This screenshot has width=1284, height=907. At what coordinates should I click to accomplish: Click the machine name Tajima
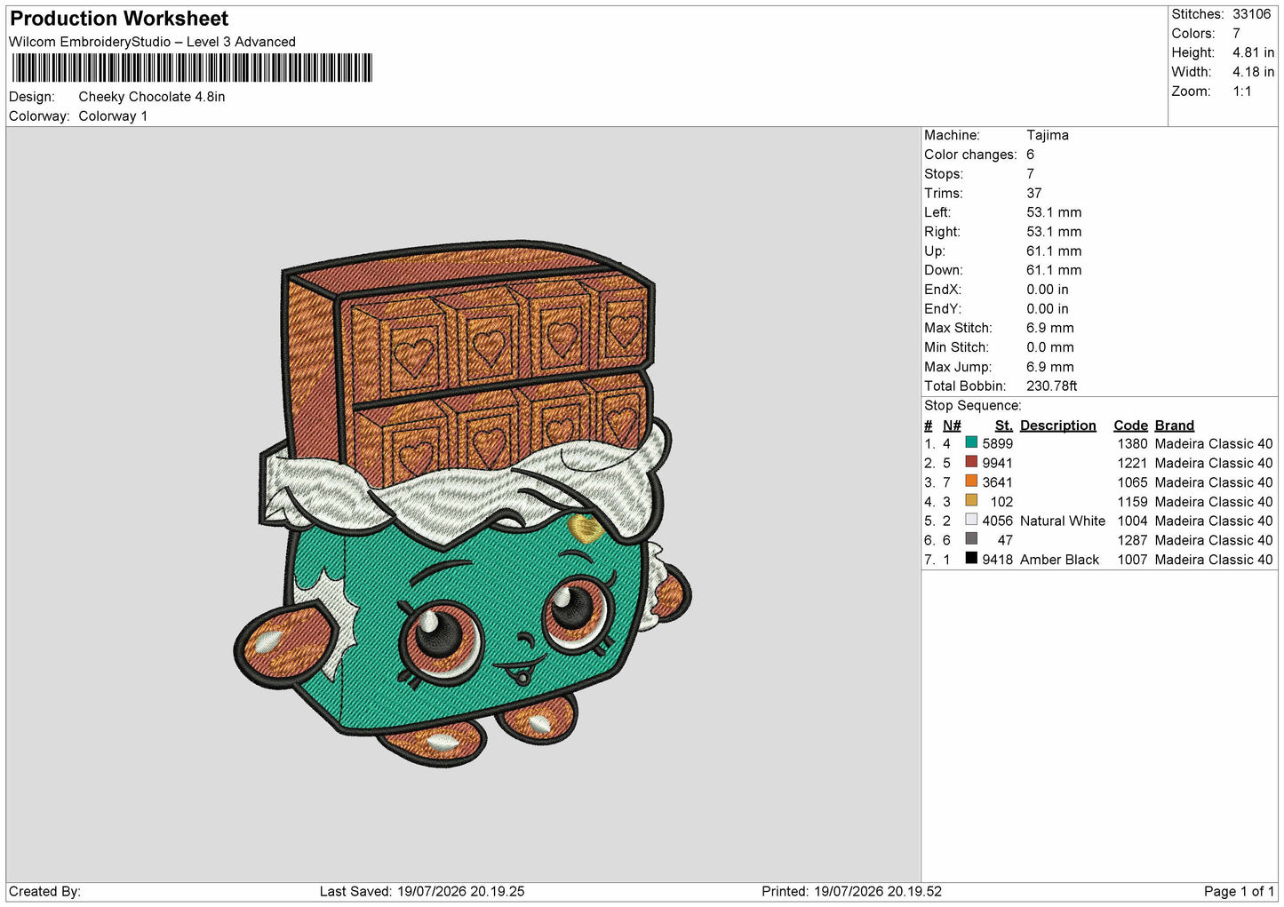1048,135
